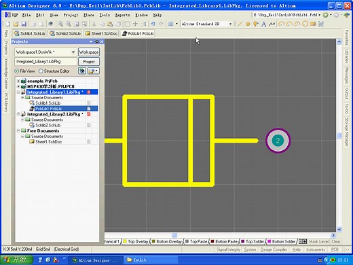This screenshot has width=353, height=265.
Task: Place a fill rectangle tool icon
Action: tap(313, 24)
